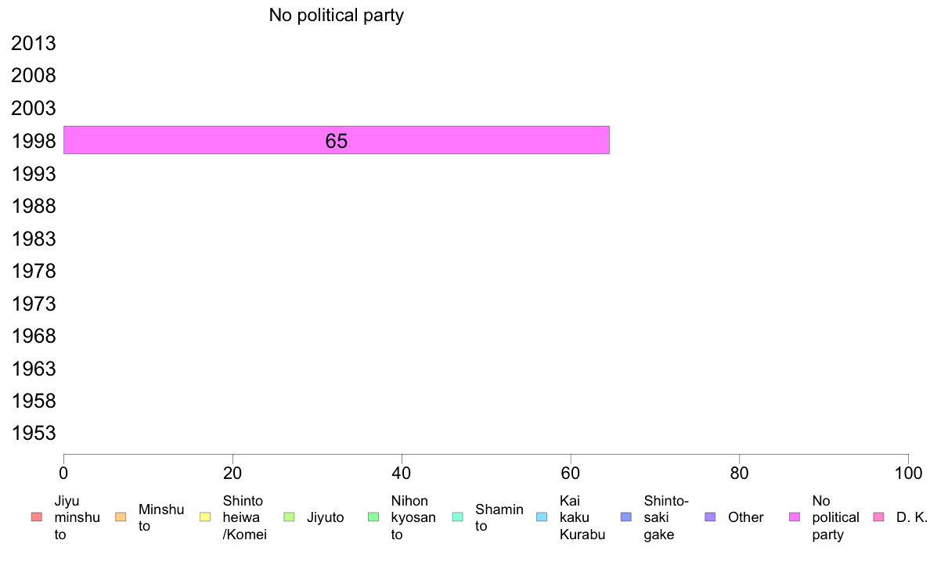The image size is (930, 576).
Task: Click the Shinto-sakigake legend swatch
Action: 626,517
